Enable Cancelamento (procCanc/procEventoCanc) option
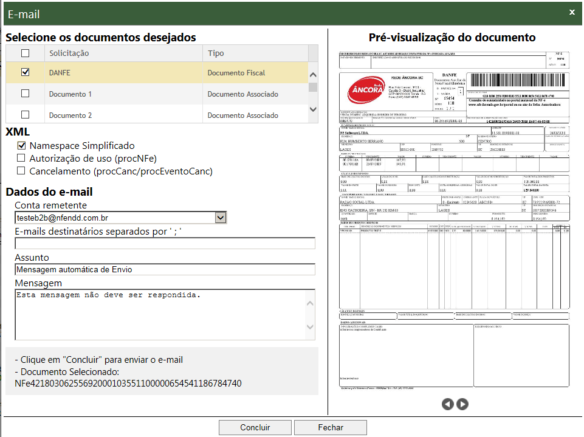 pyautogui.click(x=22, y=171)
